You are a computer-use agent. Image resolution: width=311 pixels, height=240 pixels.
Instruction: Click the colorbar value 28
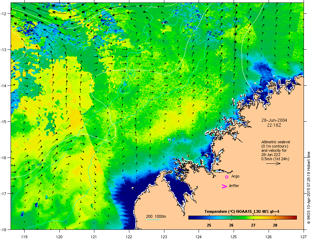pyautogui.click(x=275, y=225)
